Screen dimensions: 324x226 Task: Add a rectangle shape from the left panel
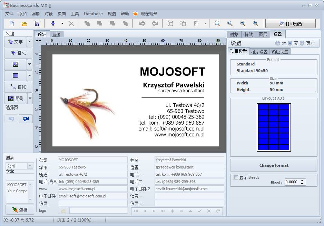pos(15,75)
